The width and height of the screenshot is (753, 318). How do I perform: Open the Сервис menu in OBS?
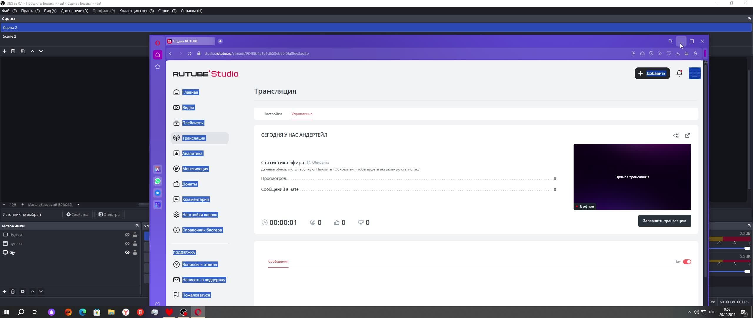click(167, 11)
